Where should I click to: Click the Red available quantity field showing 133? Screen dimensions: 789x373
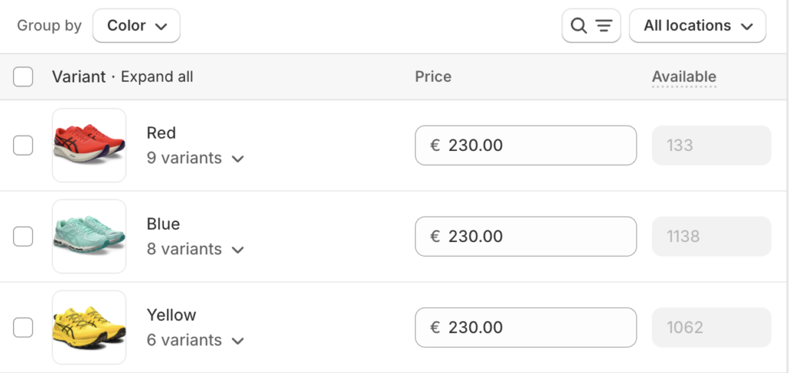point(711,145)
